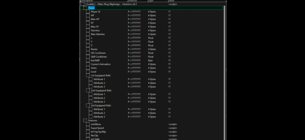Image resolution: width=305 pixels, height=140 pixels.
Task: Click the Runes description text
Action: click(94, 49)
